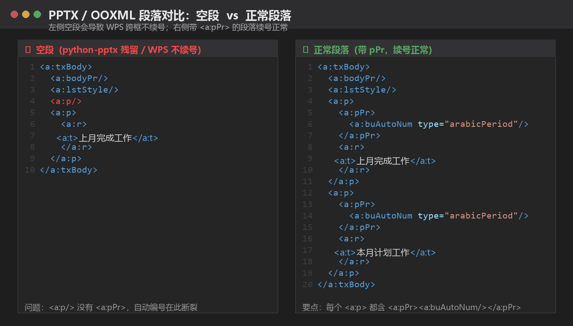The width and height of the screenshot is (573, 326).
Task: Click the 上月完成工作 text line in the 空段 panel
Action: (107, 138)
